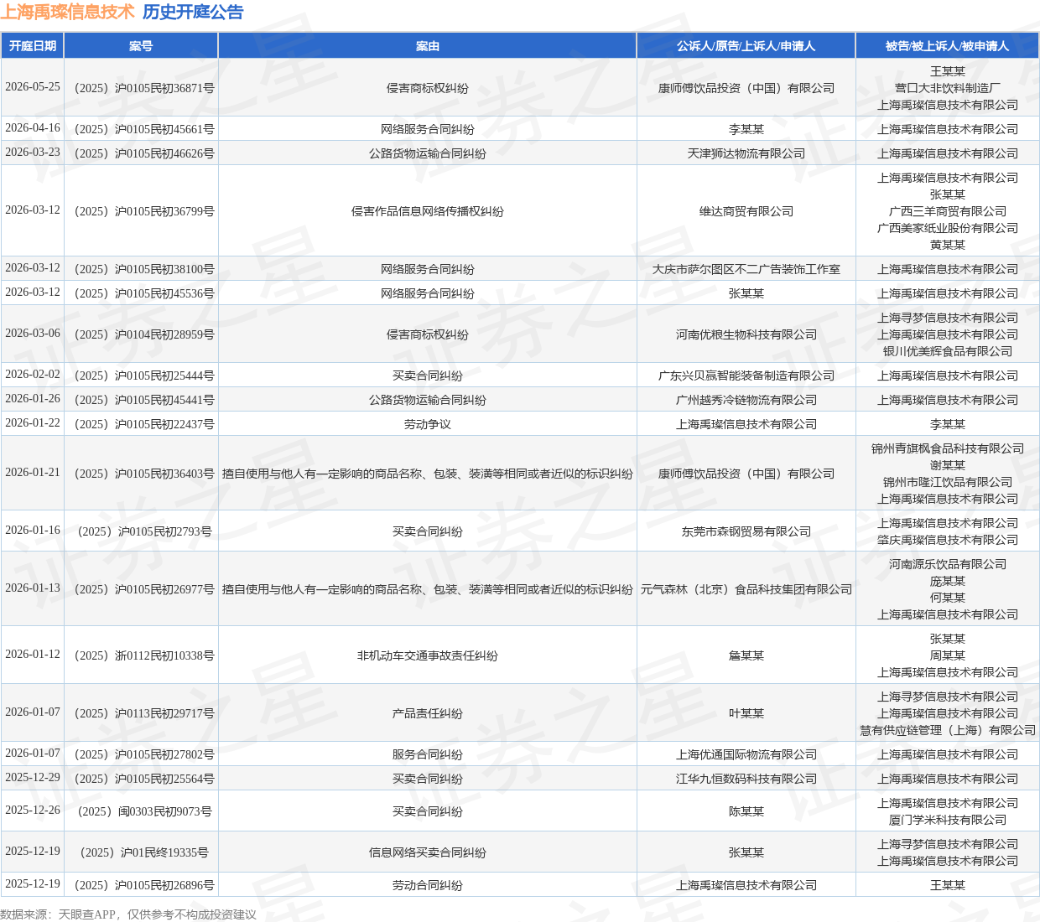
Task: Click plaintiff 詹某某
Action: click(746, 655)
